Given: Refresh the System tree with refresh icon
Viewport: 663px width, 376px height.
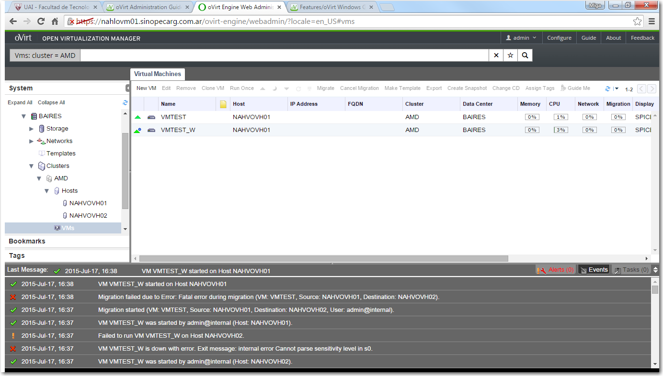Looking at the screenshot, I should click(x=126, y=102).
